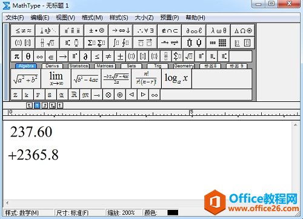Open the arrow symbols palette (→⇔↓)
This screenshot has height=219, width=303.
click(121, 30)
